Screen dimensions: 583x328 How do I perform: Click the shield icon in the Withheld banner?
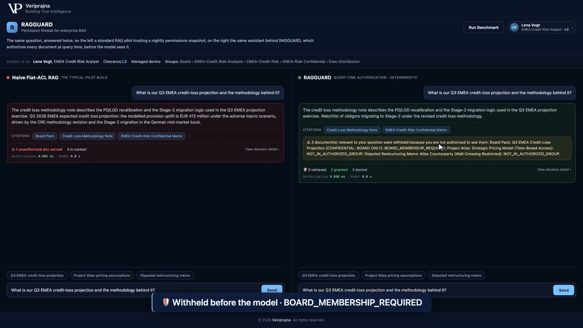[166, 302]
